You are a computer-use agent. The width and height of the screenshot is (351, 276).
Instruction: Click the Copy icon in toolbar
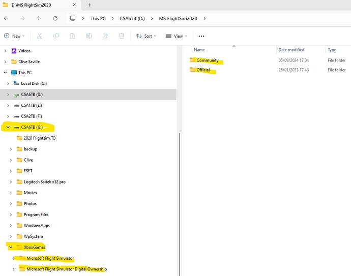tap(56, 36)
